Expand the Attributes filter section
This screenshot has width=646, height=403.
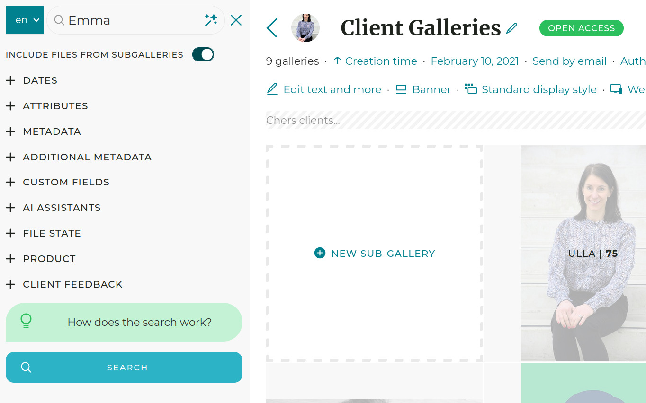tap(47, 106)
